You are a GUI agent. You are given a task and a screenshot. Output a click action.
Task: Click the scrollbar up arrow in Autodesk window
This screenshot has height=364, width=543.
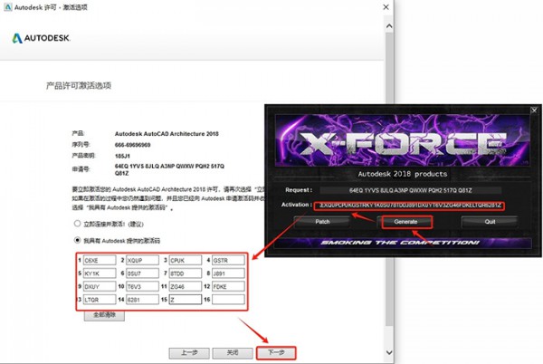(x=389, y=26)
